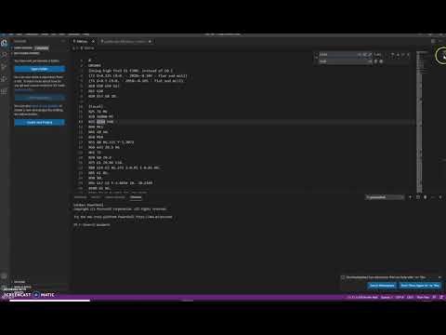Click the Create Java Project button
Image resolution: width=446 pixels, height=335 pixels.
(40, 123)
